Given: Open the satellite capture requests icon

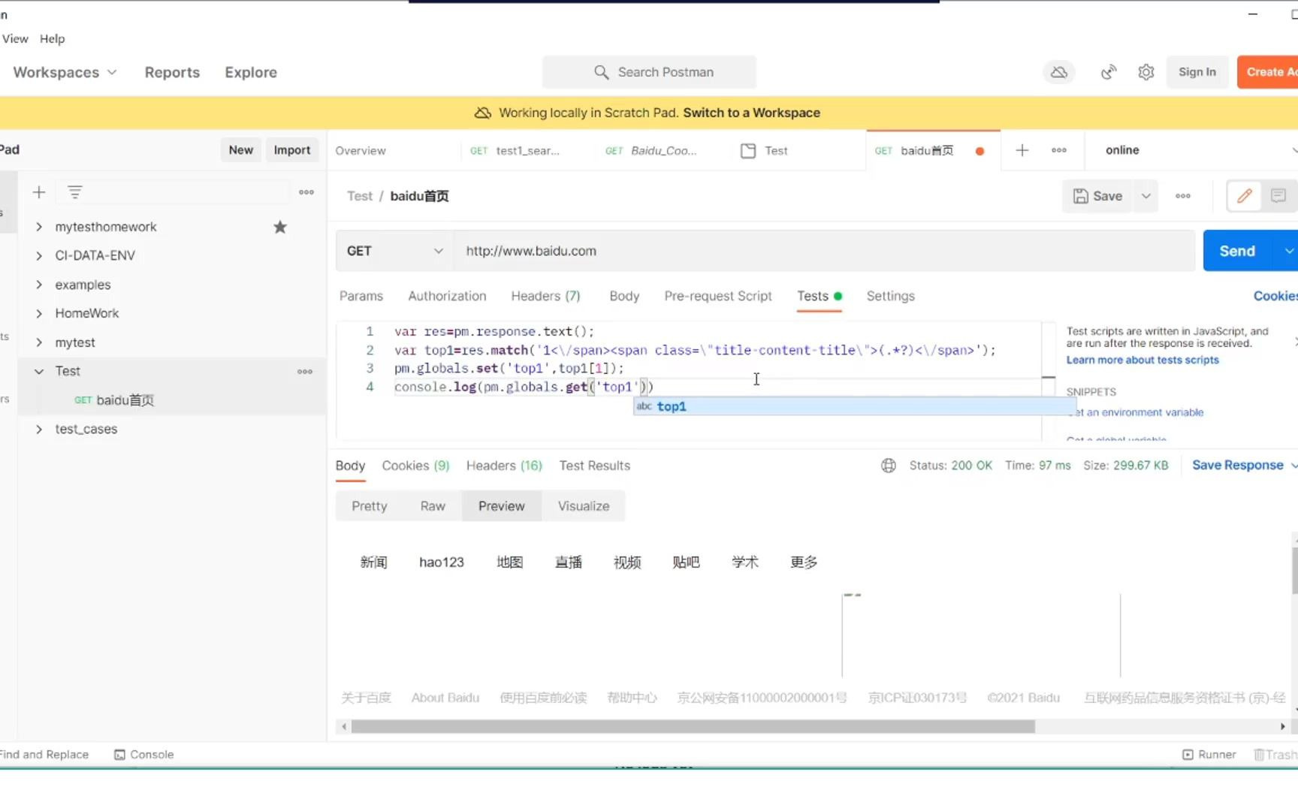Looking at the screenshot, I should click(x=1109, y=72).
